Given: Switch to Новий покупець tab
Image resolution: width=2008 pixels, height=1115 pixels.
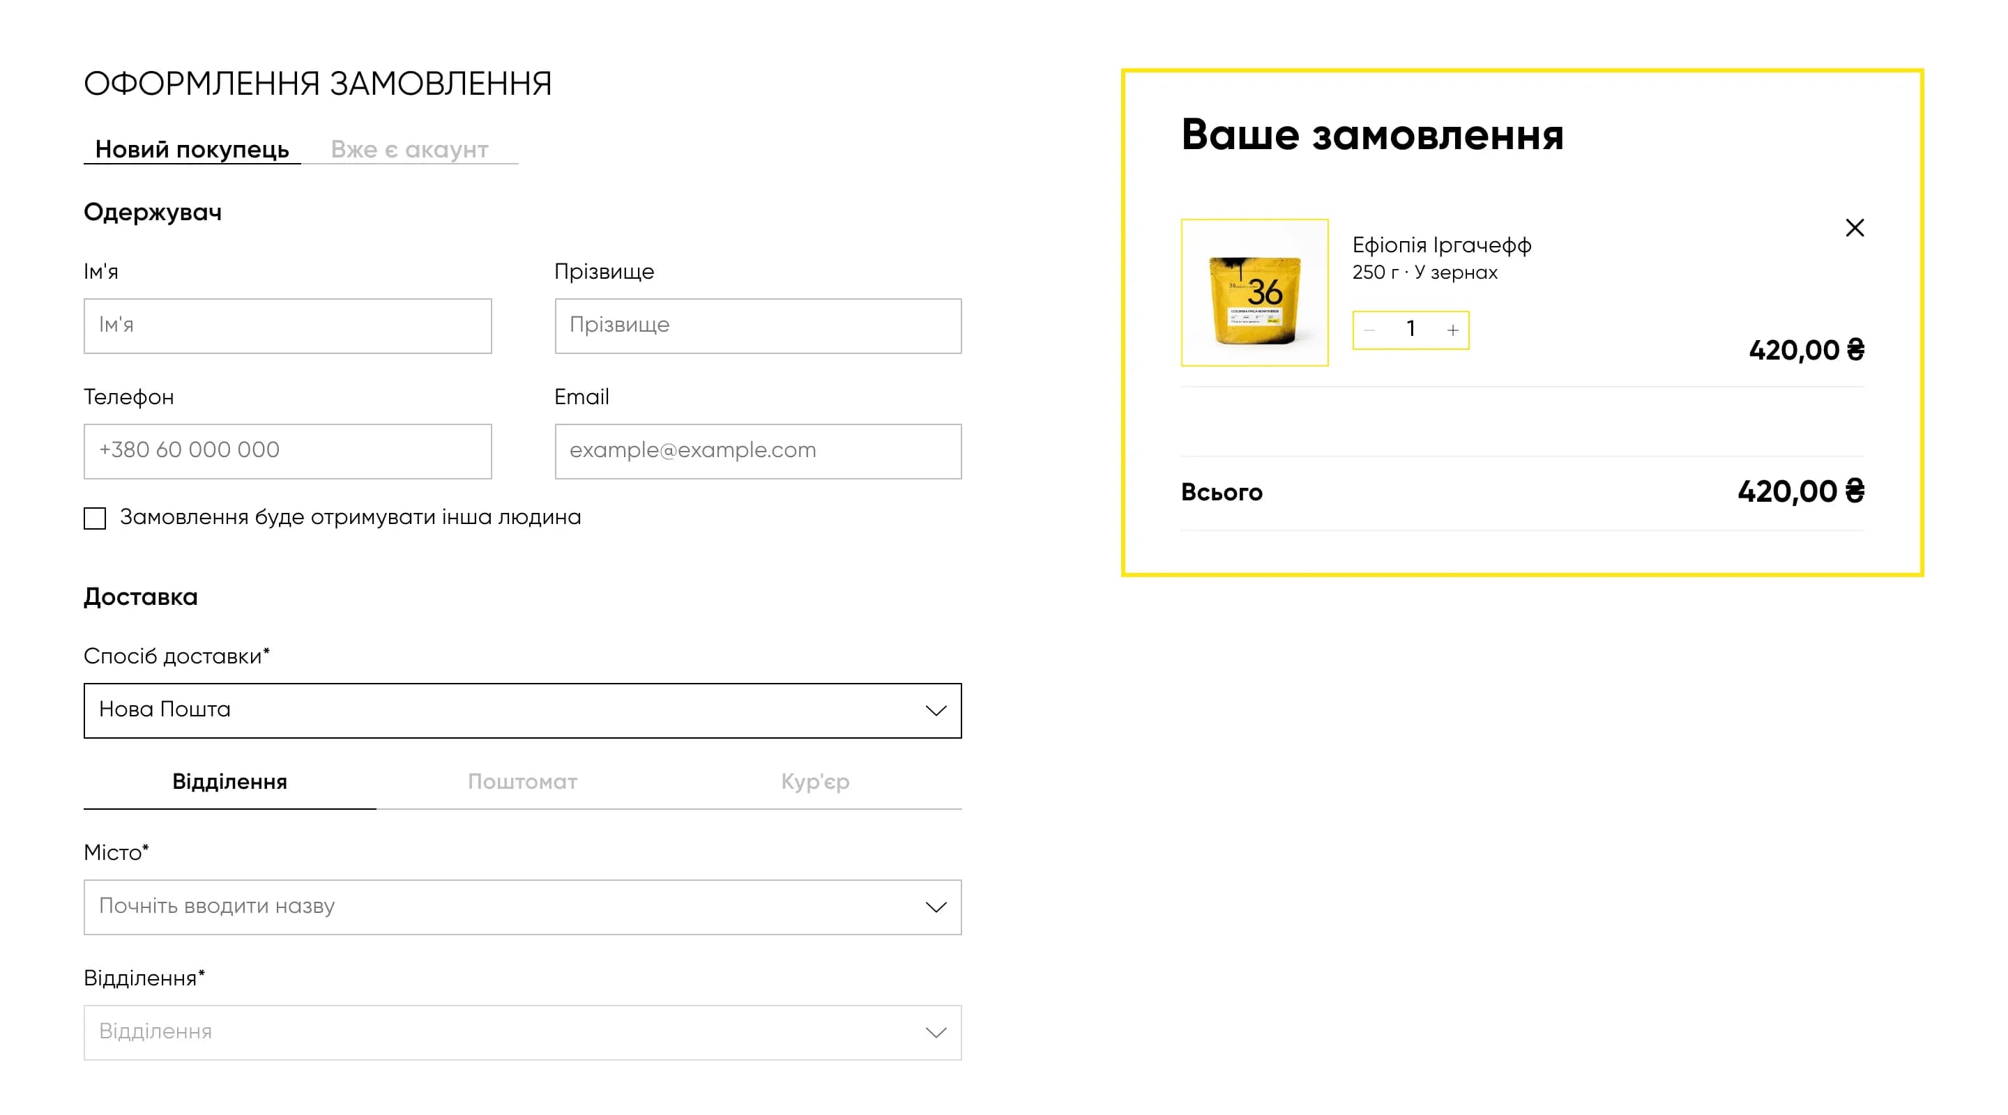Looking at the screenshot, I should click(192, 149).
